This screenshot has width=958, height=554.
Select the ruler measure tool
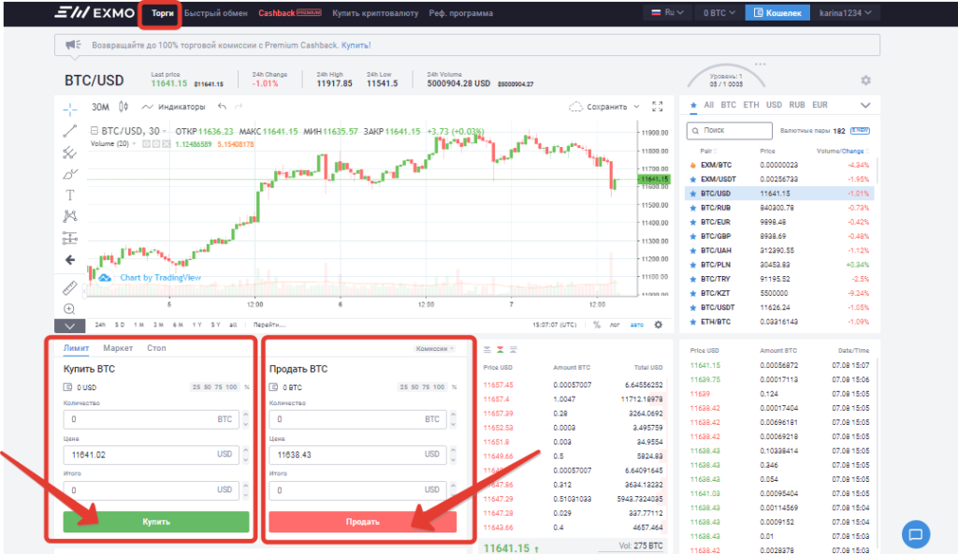[70, 287]
